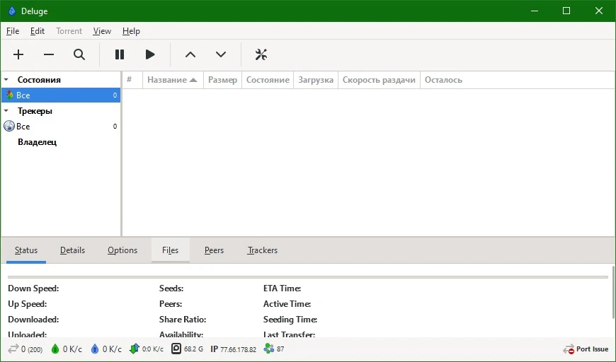The height and width of the screenshot is (362, 616).
Task: Switch to the Status tab
Action: [x=26, y=250]
